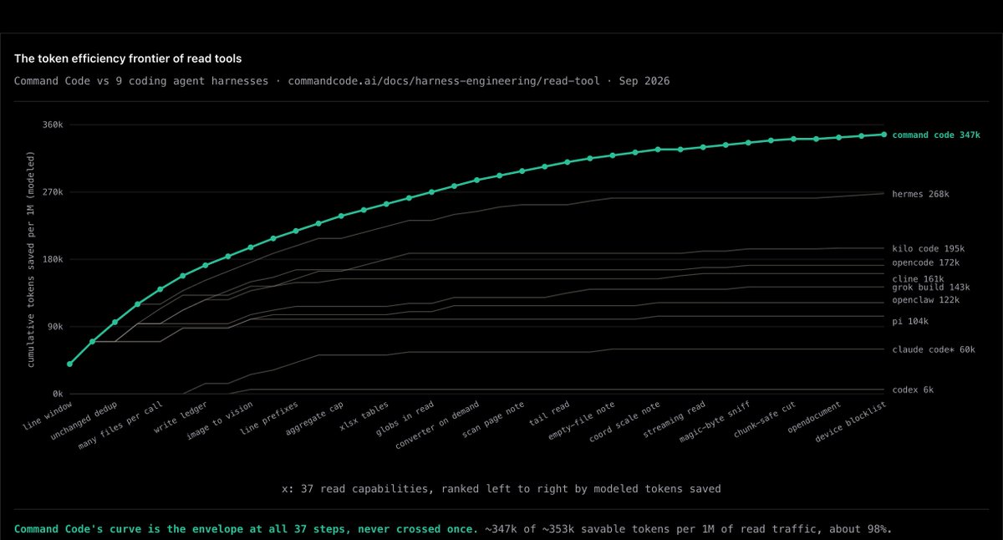Viewport: 1003px width, 540px height.
Task: Click the first green data point of command code
Action: [70, 364]
